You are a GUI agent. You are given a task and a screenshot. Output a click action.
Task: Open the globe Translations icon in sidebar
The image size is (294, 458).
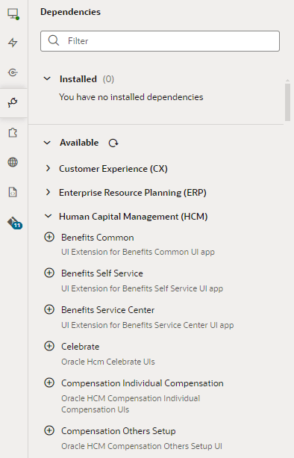click(13, 162)
